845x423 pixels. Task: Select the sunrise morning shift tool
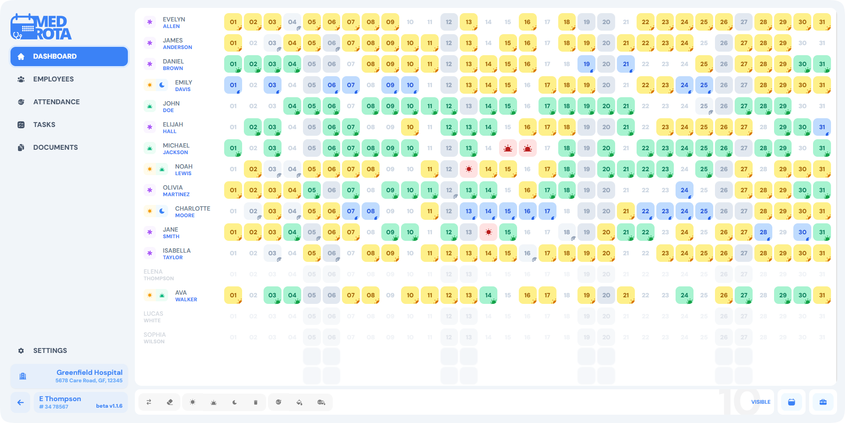click(214, 402)
